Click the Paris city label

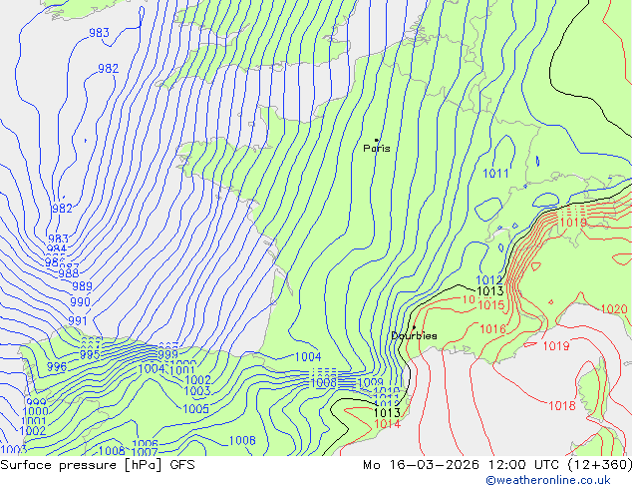click(x=377, y=149)
